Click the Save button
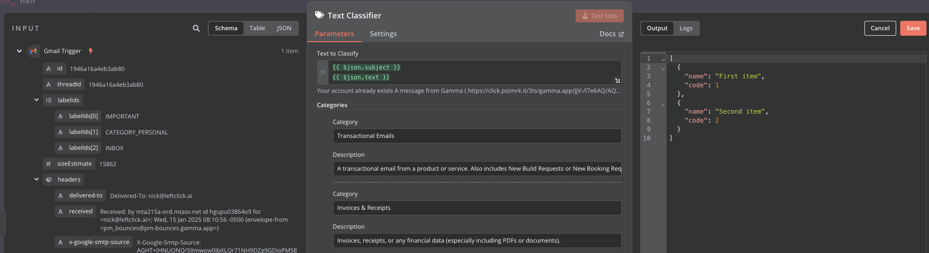The width and height of the screenshot is (929, 253). (x=913, y=28)
